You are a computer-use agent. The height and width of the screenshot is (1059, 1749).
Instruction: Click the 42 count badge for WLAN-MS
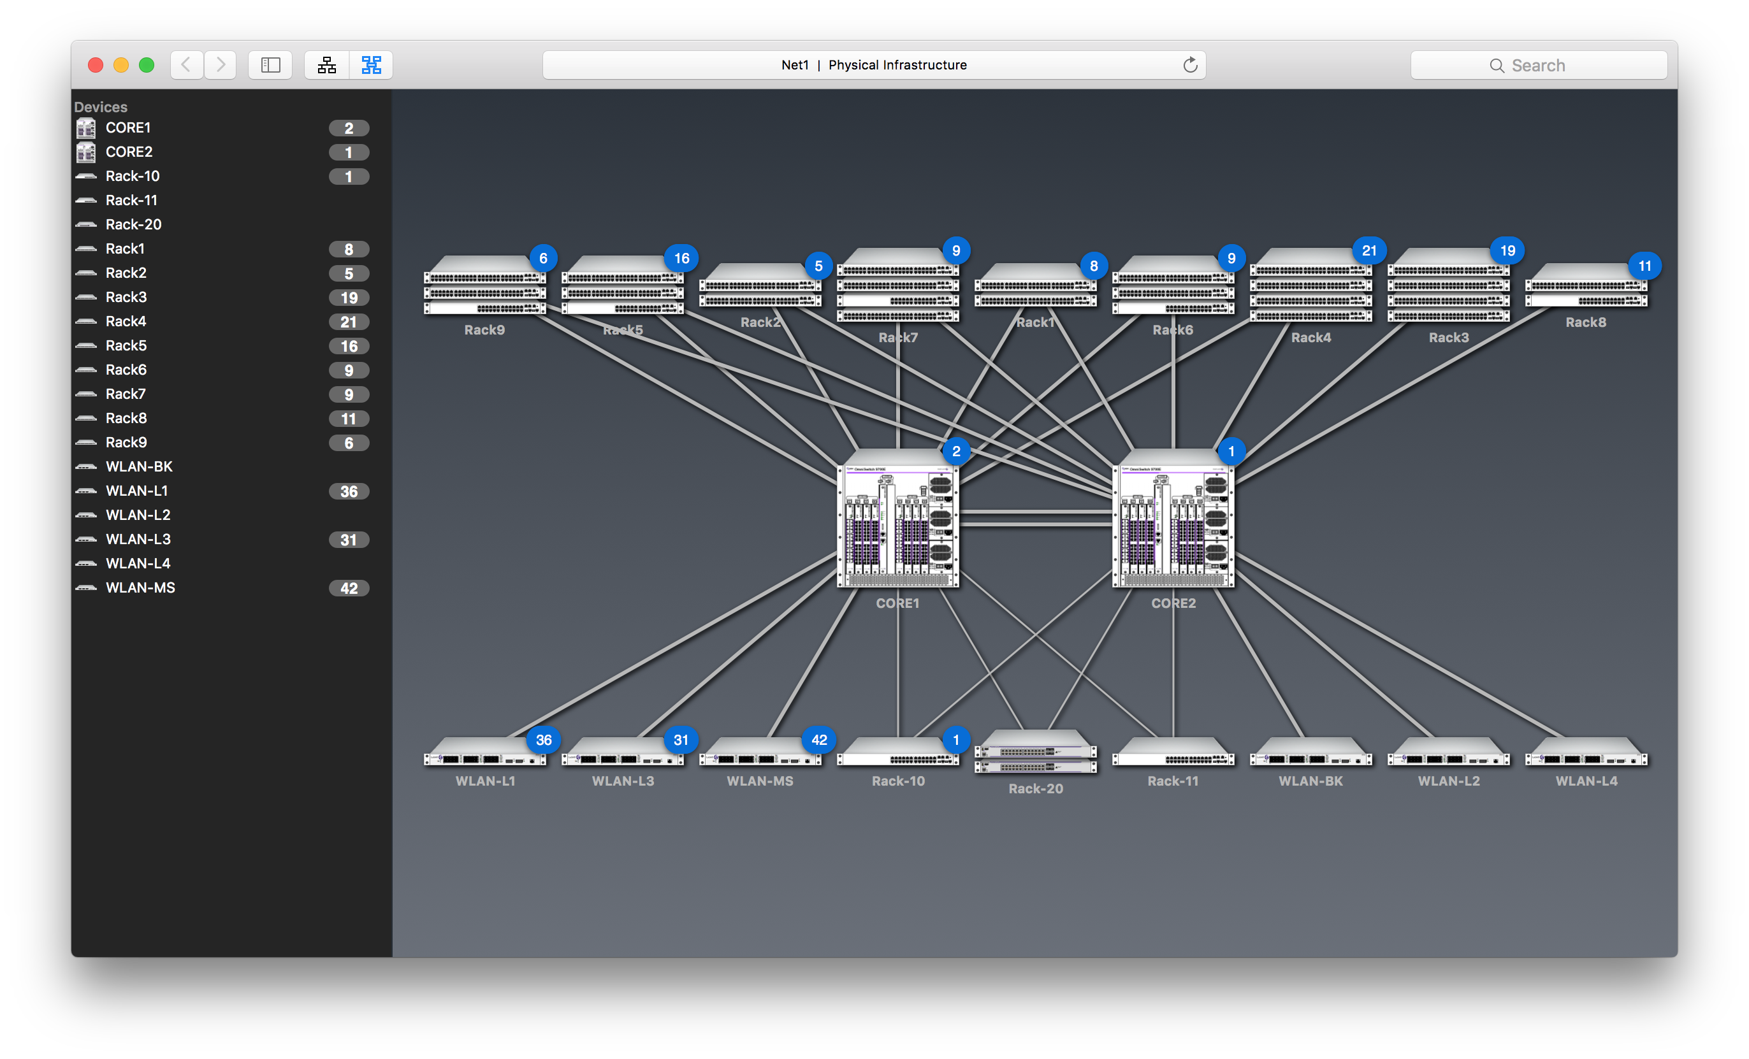click(x=349, y=587)
